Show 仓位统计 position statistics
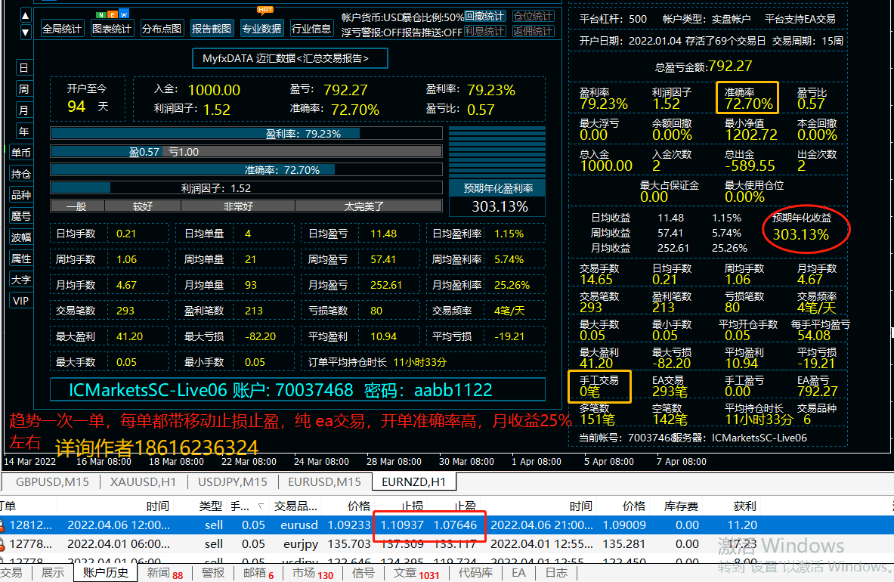This screenshot has width=894, height=582. coord(533,16)
